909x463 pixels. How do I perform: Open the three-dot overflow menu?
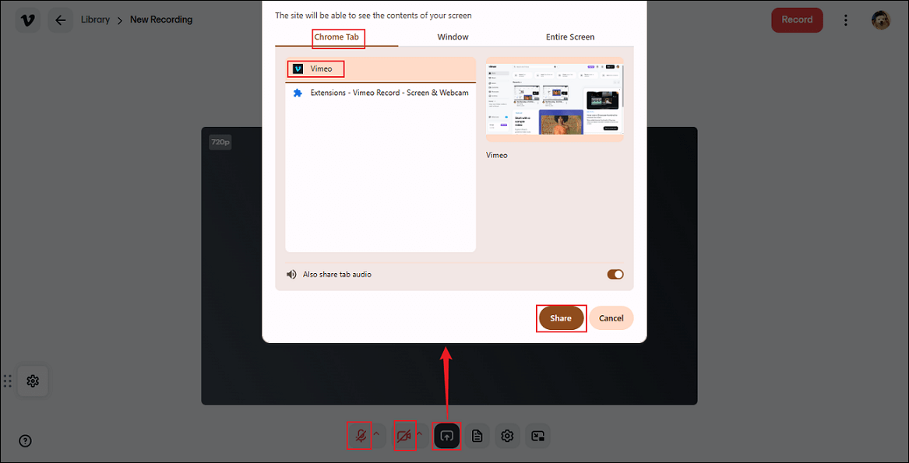[x=846, y=19]
